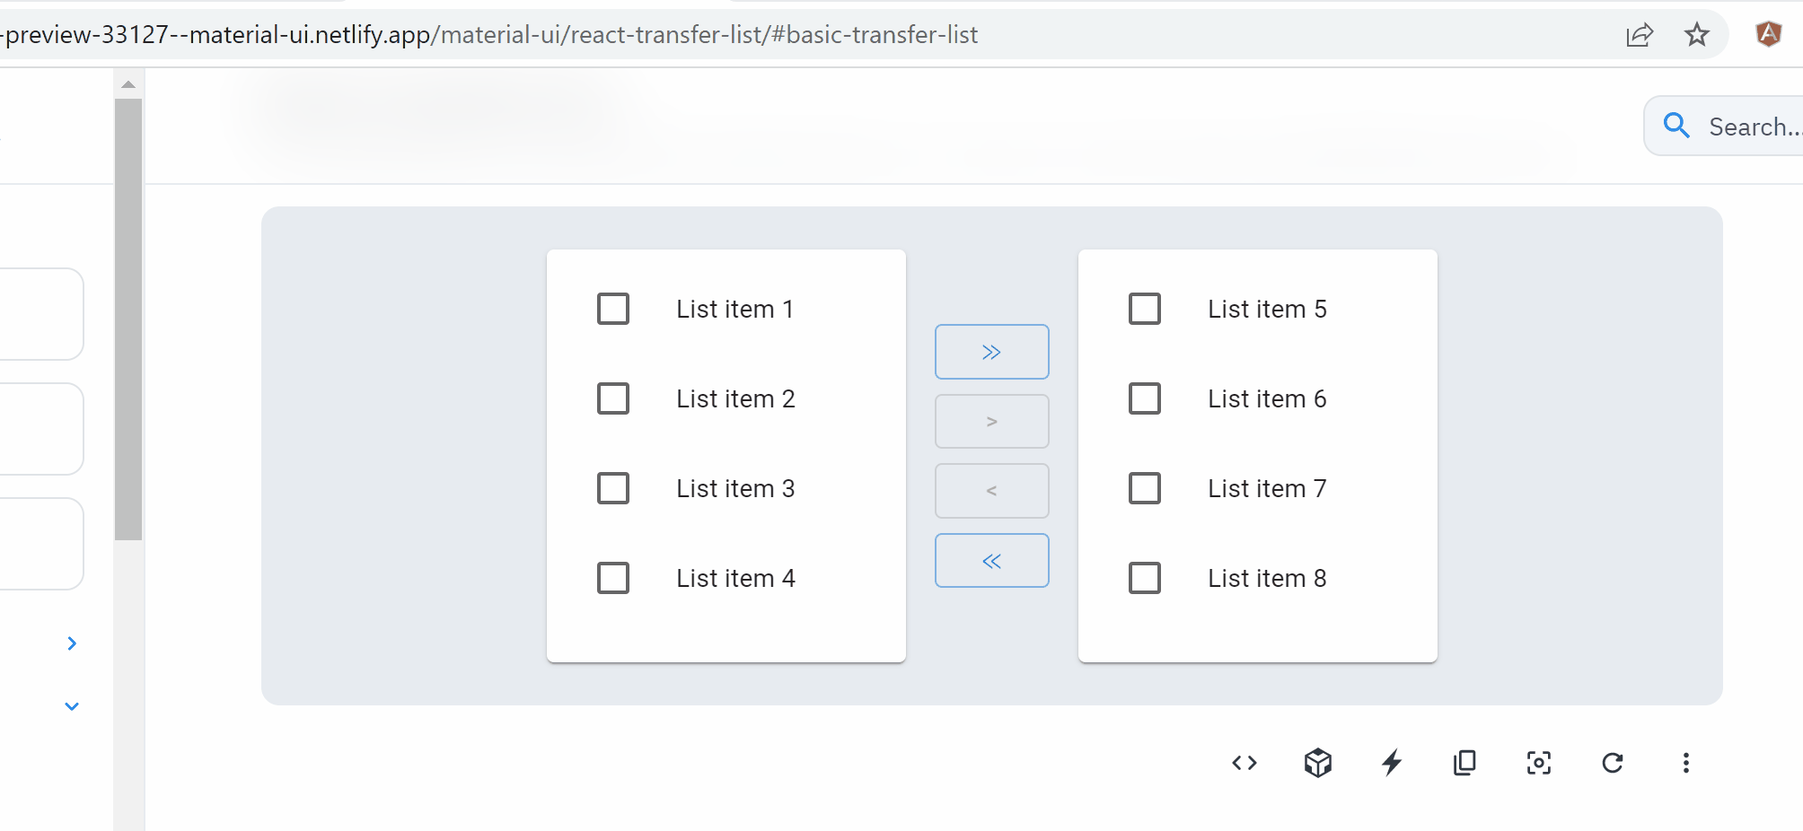
Task: Click the browser share icon
Action: 1640,34
